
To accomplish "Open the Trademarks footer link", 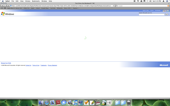I will [x=44, y=65].
